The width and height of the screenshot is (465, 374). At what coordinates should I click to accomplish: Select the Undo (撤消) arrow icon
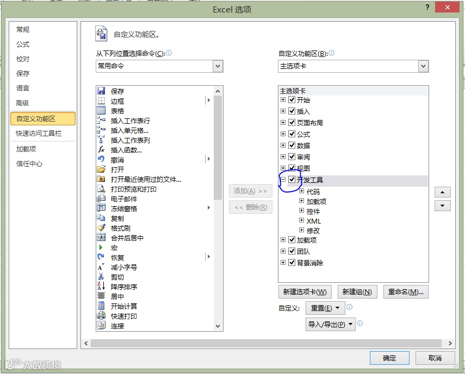[x=101, y=159]
